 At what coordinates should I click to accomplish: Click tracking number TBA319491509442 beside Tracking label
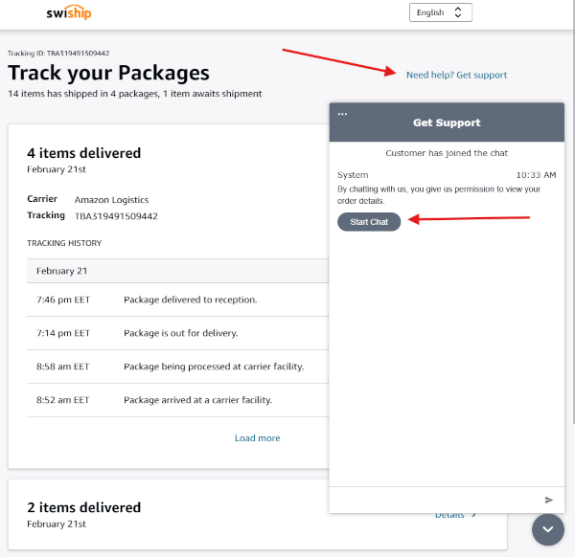click(x=116, y=216)
